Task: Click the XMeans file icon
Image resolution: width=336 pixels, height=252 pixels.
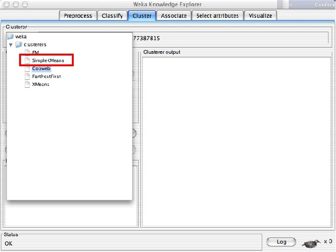Action: point(27,84)
